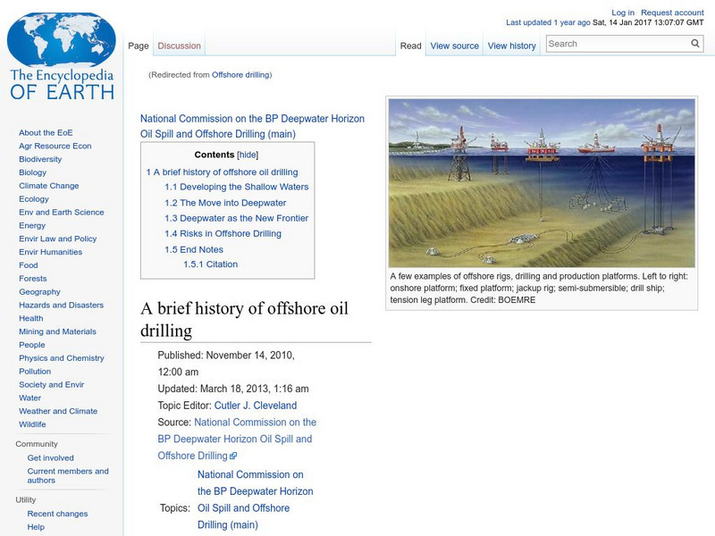This screenshot has width=715, height=536.
Task: Open Energy sidebar topic
Action: (32, 225)
